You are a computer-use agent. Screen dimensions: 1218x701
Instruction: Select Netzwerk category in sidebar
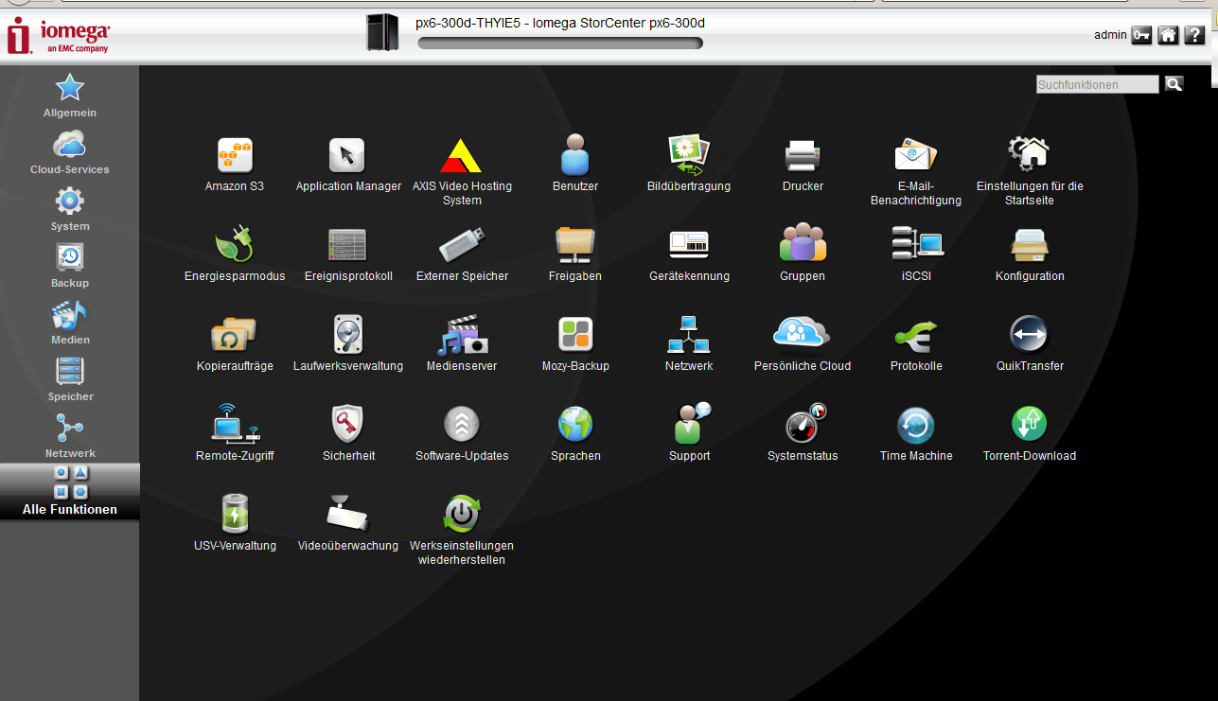[x=70, y=435]
